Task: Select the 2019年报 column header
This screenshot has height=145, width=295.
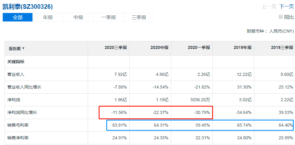Action: 242,48
